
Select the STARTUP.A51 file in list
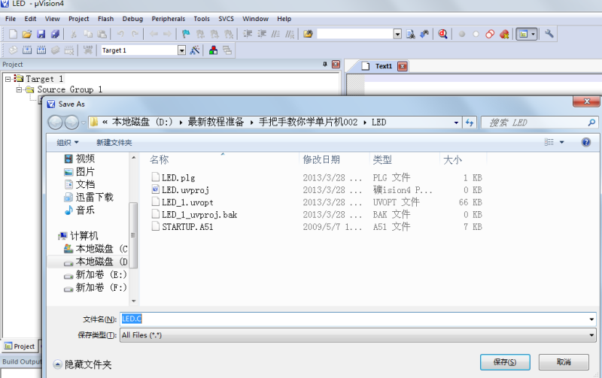pyautogui.click(x=187, y=226)
